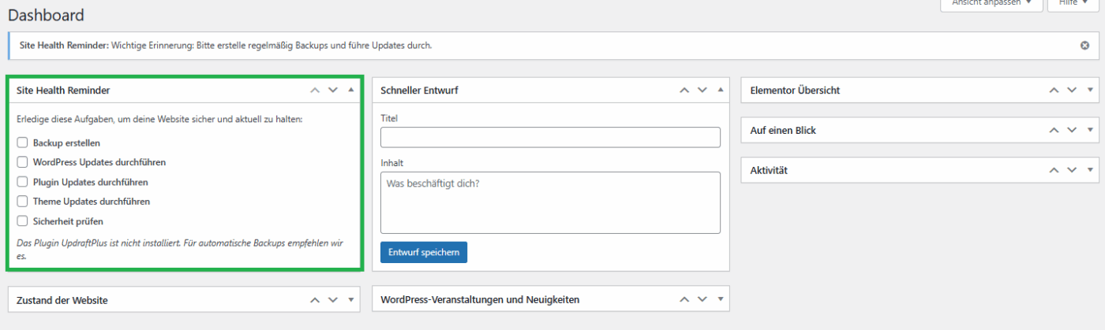Collapse the Schneller Entwurf widget
Screen dimensions: 1105x330
click(720, 91)
